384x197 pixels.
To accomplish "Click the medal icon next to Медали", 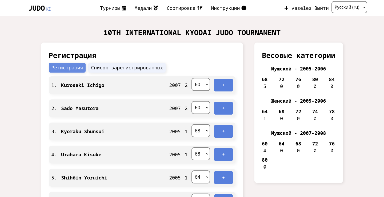I will (155, 8).
